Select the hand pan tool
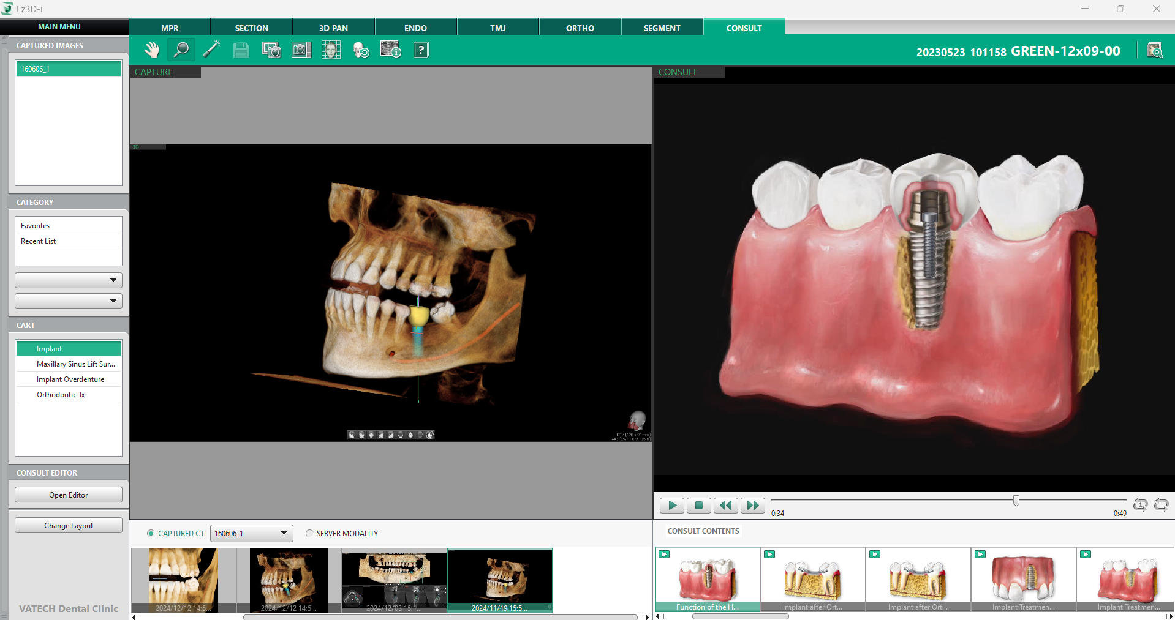The width and height of the screenshot is (1175, 620). (151, 50)
